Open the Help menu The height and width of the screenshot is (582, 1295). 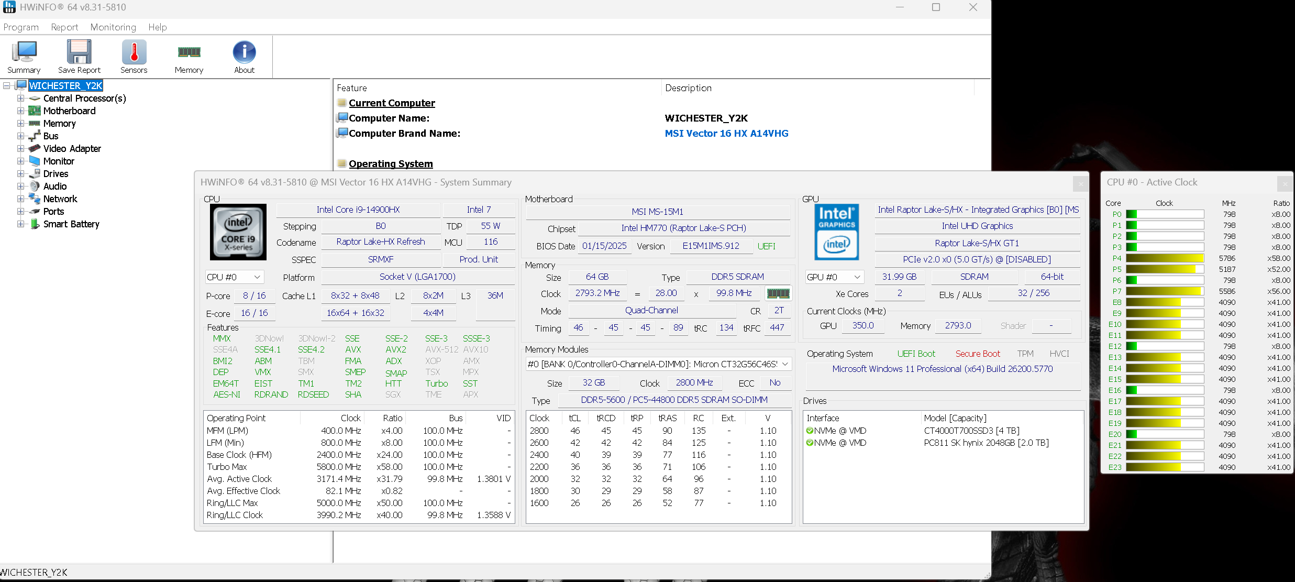point(158,27)
